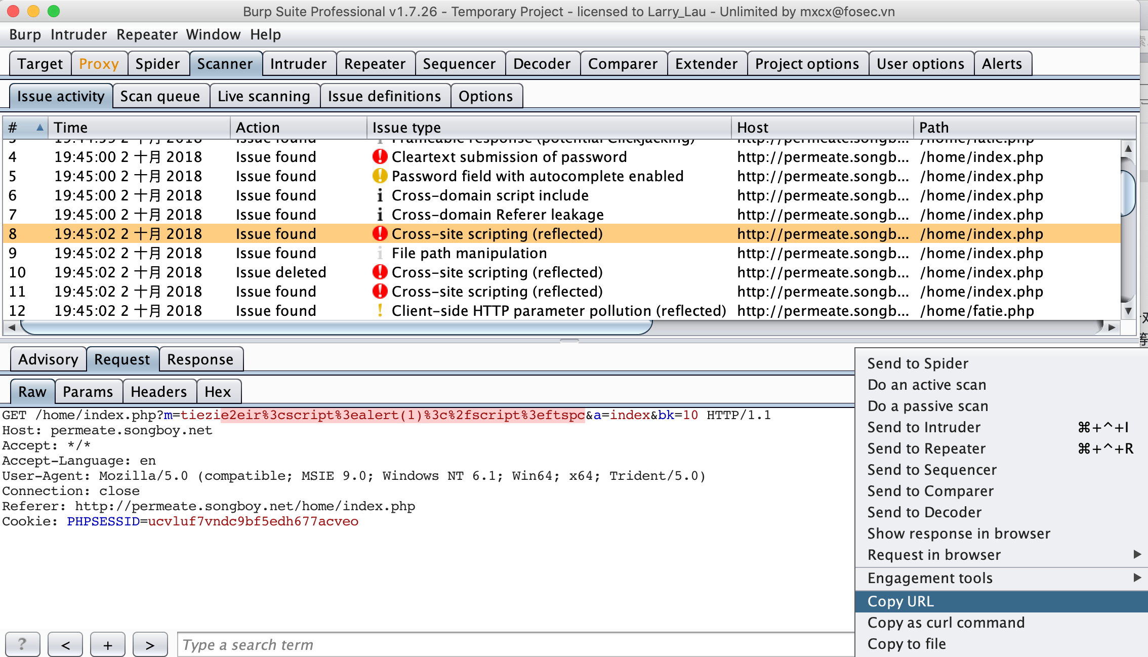Click the down arrow of the issue list scrollbar

tap(1128, 311)
